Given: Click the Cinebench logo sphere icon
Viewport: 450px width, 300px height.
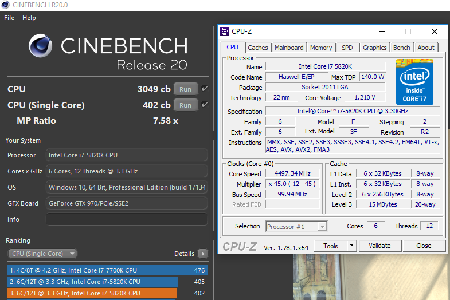Looking at the screenshot, I should (41, 46).
